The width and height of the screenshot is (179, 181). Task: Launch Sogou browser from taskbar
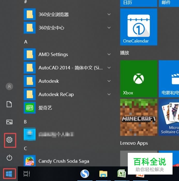(x=85, y=174)
